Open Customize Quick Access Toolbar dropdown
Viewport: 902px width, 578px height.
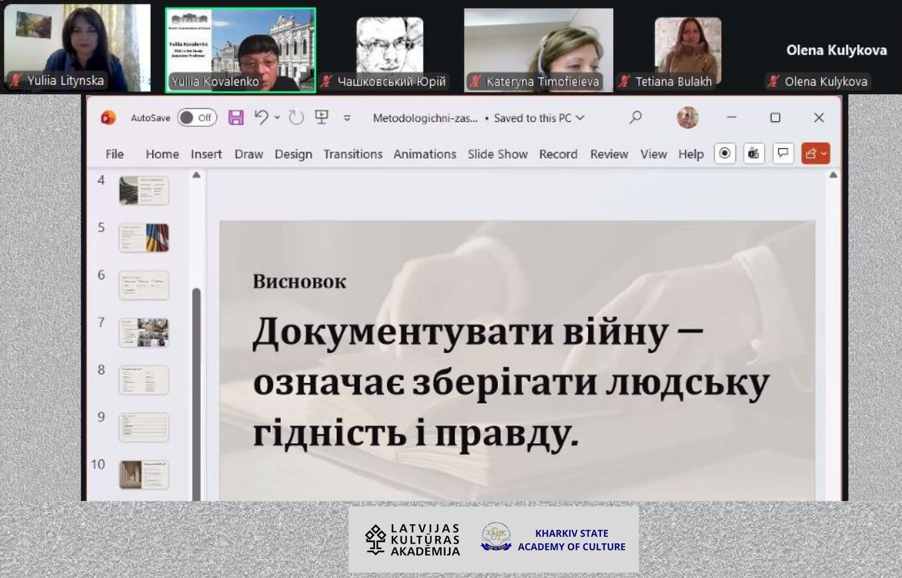coord(347,118)
